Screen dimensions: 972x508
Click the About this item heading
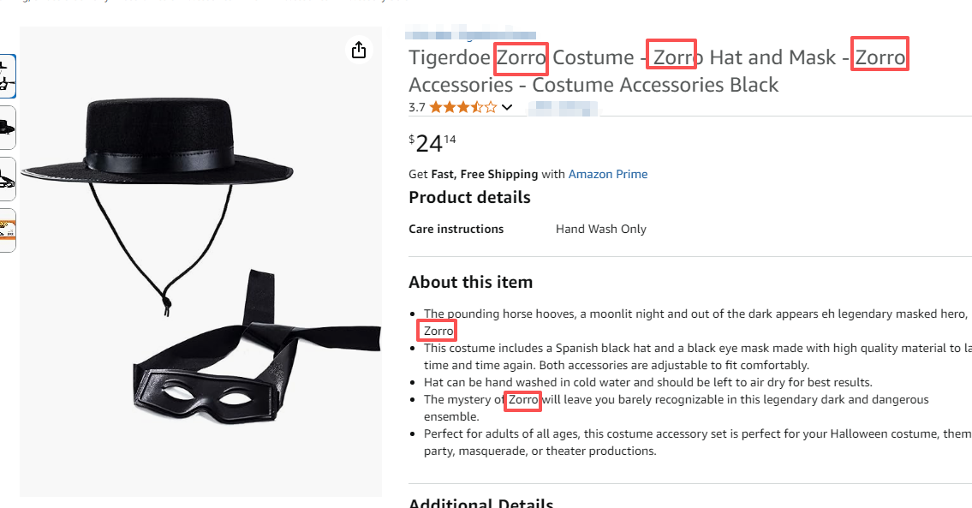469,282
